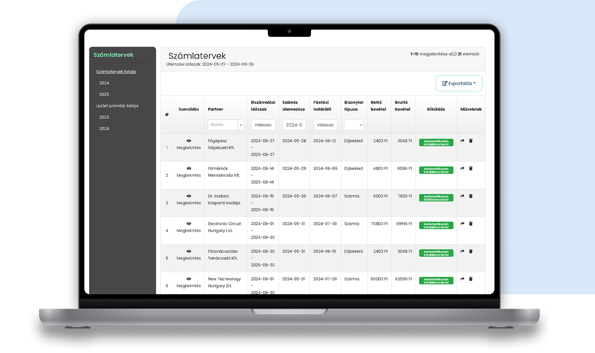Image resolution: width=595 pixels, height=353 pixels.
Task: Send the Dr. Irodista invoice plan via arrow icon
Action: 463,196
